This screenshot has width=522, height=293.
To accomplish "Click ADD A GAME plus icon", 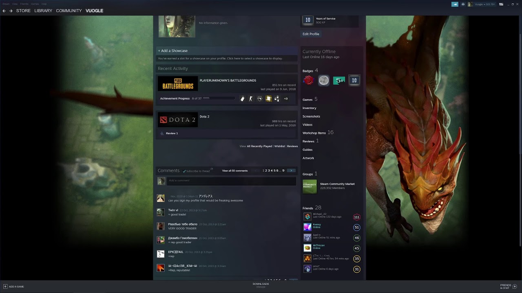I will click(x=5, y=286).
